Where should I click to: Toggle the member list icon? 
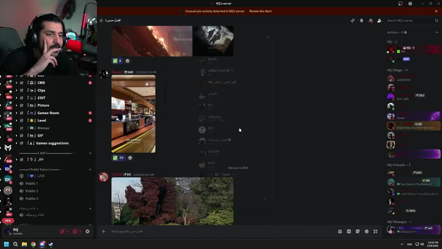(379, 20)
